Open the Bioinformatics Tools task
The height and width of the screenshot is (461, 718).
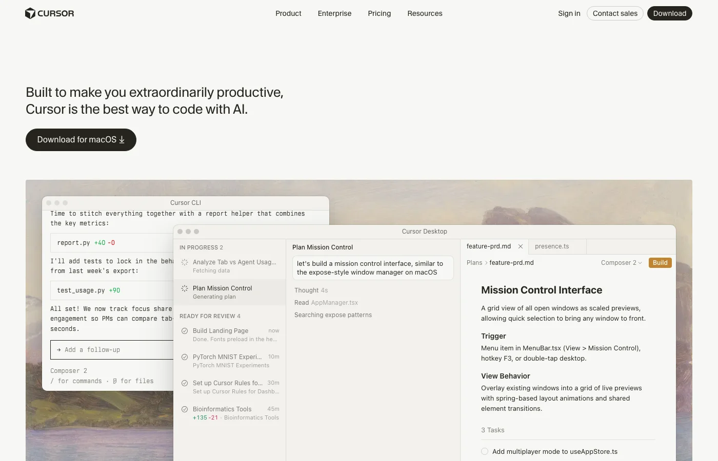pyautogui.click(x=230, y=413)
